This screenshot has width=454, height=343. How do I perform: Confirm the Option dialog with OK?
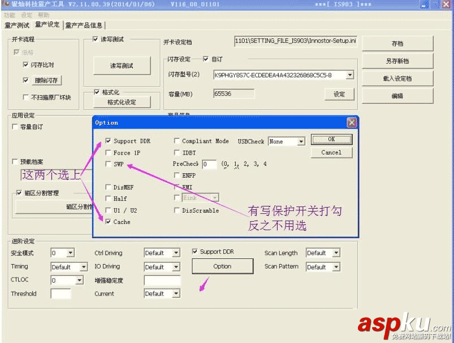[x=331, y=139]
